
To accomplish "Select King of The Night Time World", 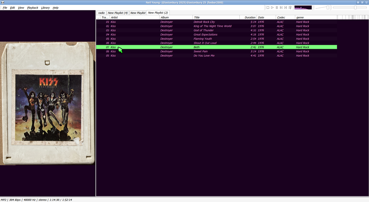I will (216, 26).
